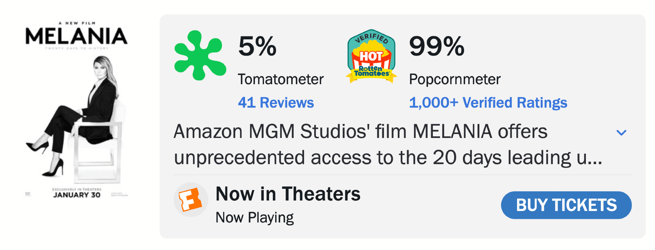Open the 41 Reviews link

point(276,103)
